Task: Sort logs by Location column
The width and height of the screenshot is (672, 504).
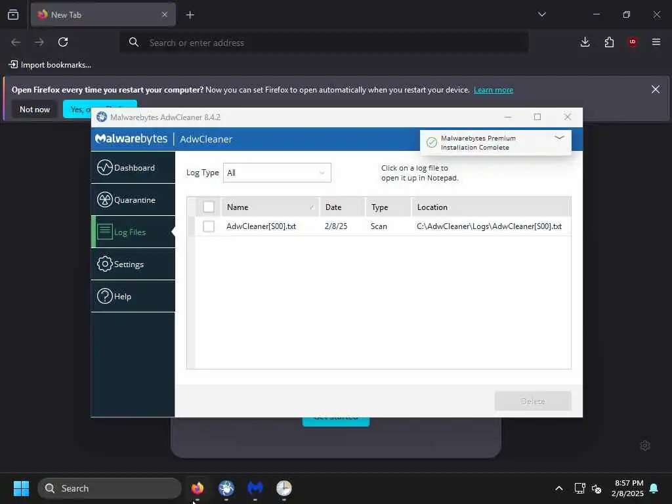Action: 491,207
